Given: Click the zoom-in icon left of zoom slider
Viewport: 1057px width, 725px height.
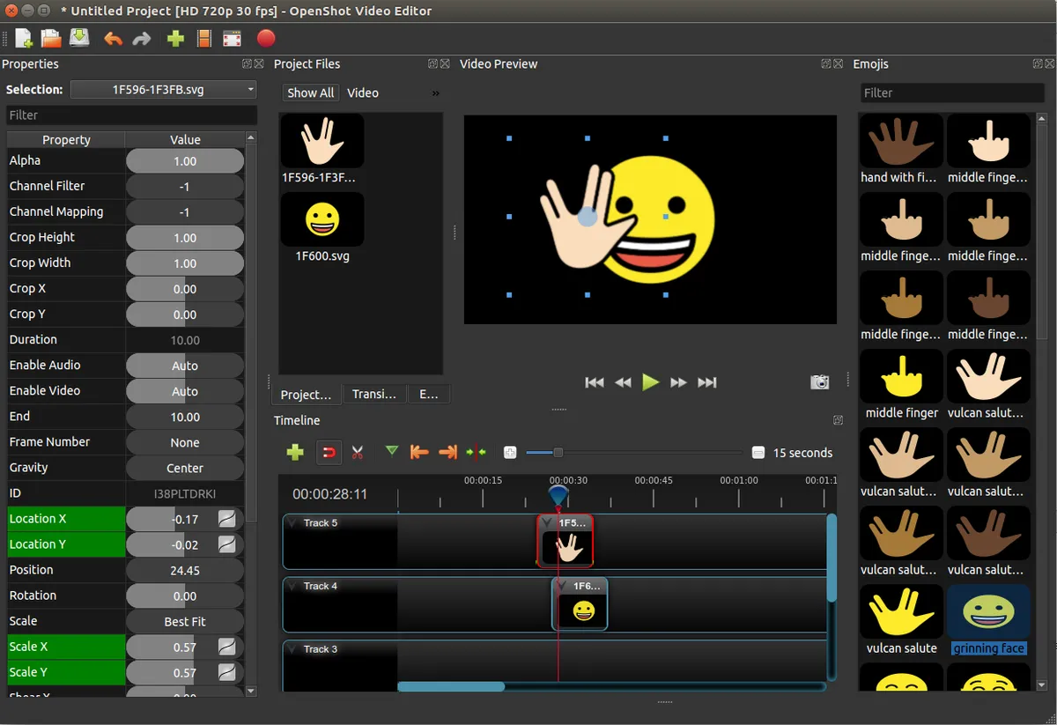Looking at the screenshot, I should point(510,452).
